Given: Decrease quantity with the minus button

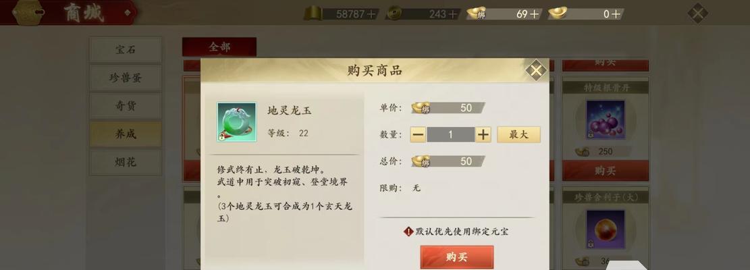Looking at the screenshot, I should 418,135.
